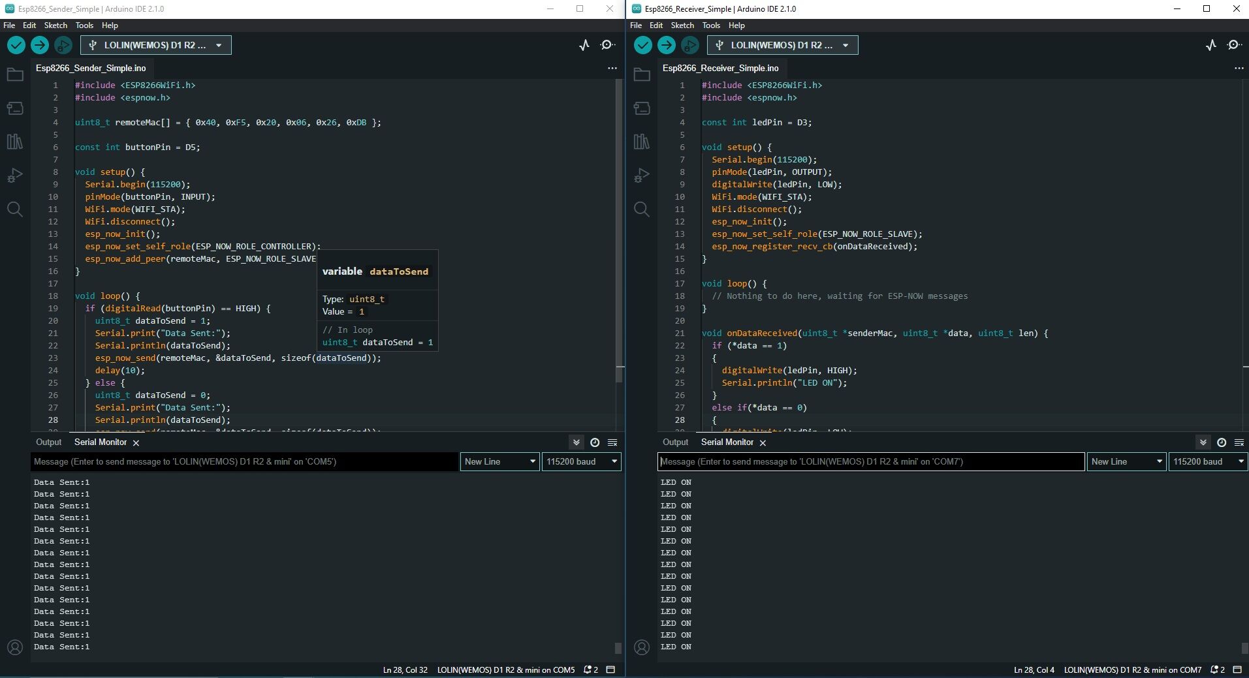Open Receiver New Line ending dropdown
Viewport: 1249px width, 678px height.
pyautogui.click(x=1126, y=461)
